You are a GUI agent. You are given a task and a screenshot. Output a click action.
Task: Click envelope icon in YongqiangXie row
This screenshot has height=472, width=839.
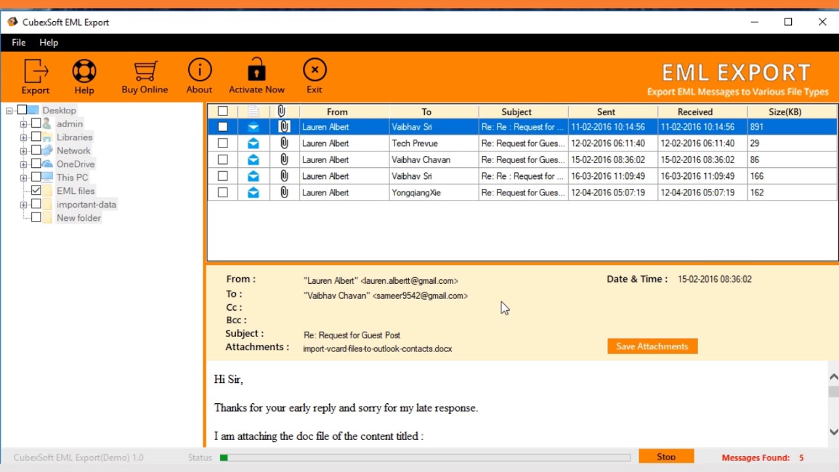pyautogui.click(x=253, y=192)
